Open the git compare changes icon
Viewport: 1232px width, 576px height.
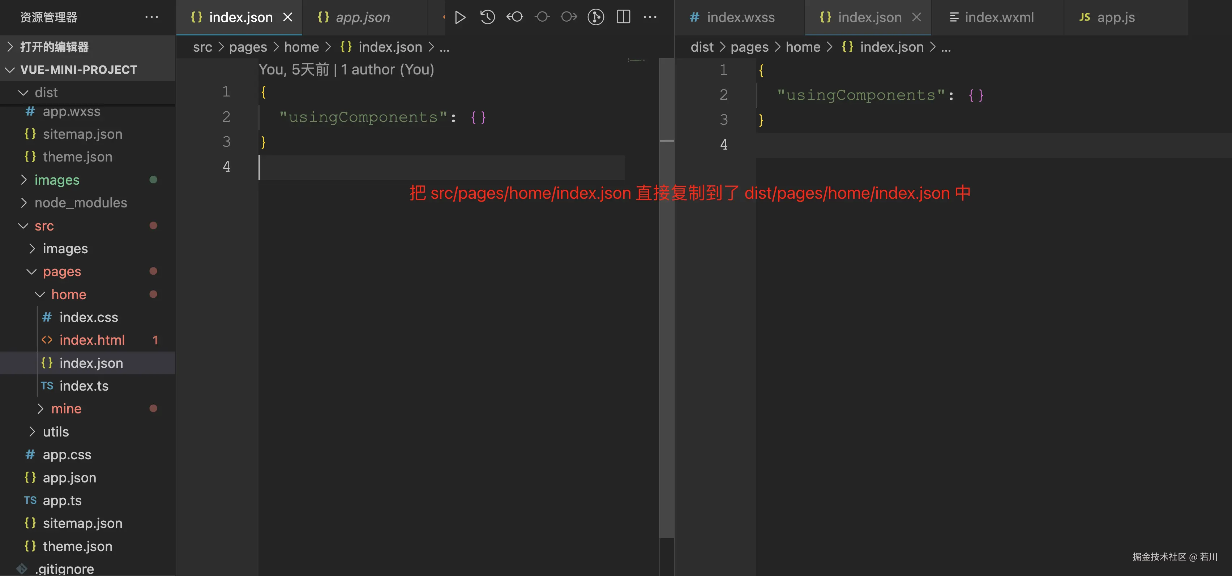[x=595, y=17]
